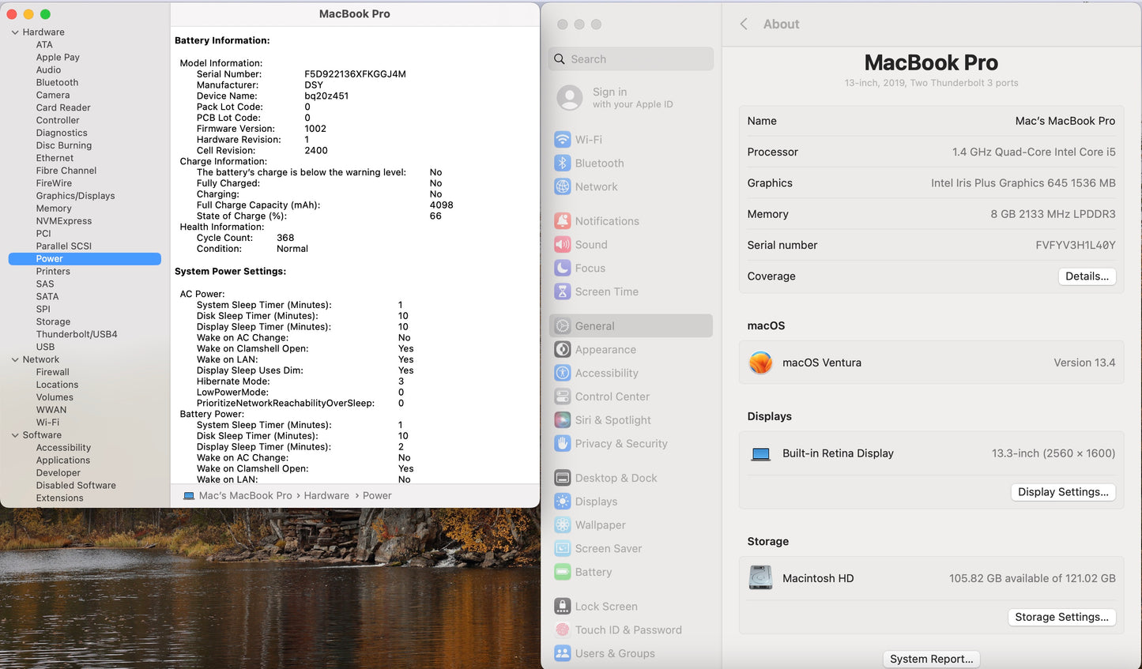Select the Screen Time hourglass icon
Image resolution: width=1142 pixels, height=669 pixels.
(562, 291)
